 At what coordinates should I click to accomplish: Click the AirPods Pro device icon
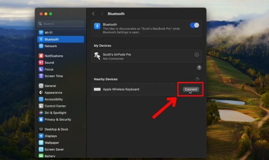[97, 56]
